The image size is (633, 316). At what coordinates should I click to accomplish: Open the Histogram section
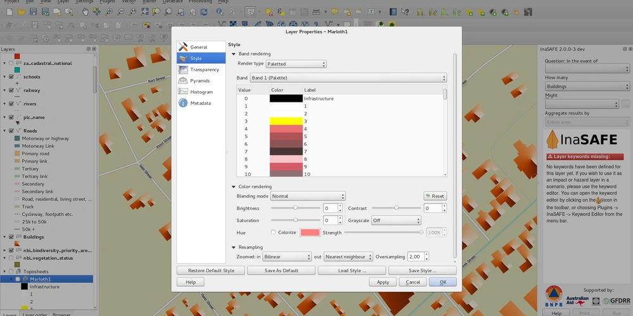pyautogui.click(x=201, y=92)
